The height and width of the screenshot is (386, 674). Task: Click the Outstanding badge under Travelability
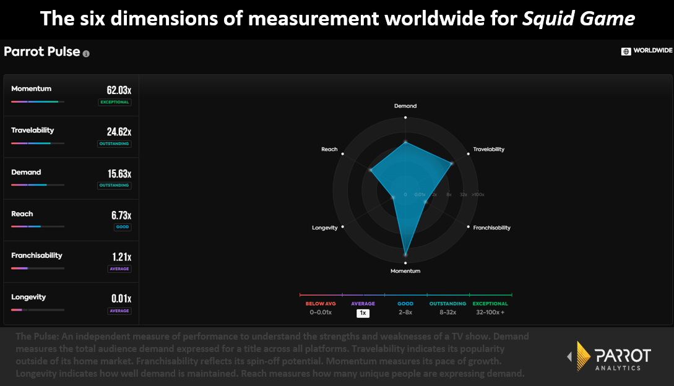[x=114, y=144]
